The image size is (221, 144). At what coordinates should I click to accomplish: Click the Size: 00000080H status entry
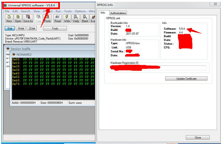(51, 103)
